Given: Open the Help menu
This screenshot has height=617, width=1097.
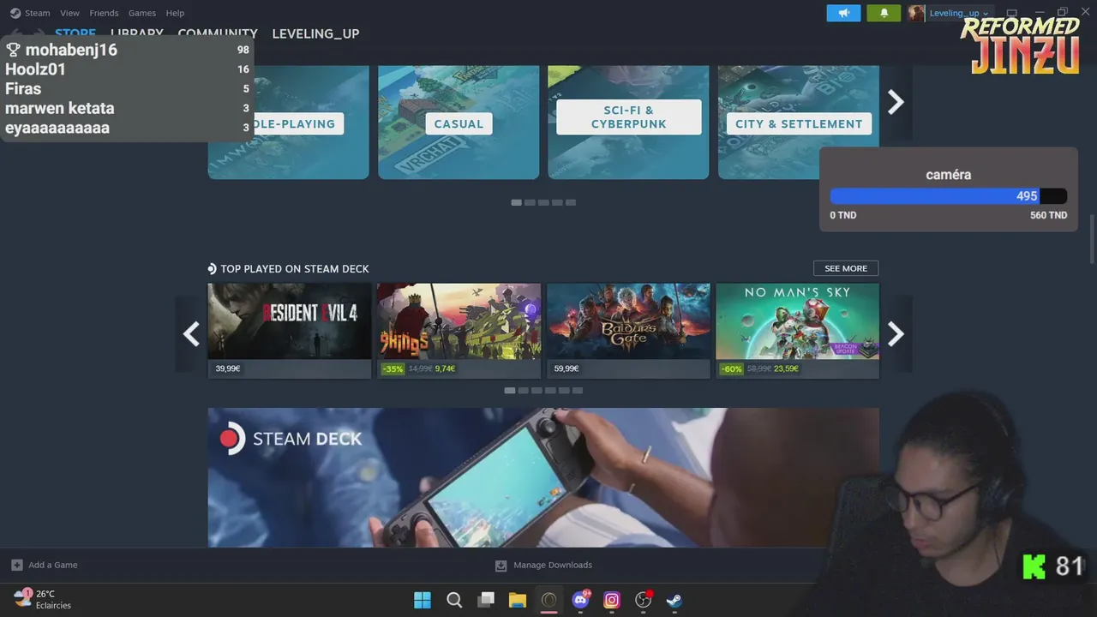Looking at the screenshot, I should [x=175, y=13].
